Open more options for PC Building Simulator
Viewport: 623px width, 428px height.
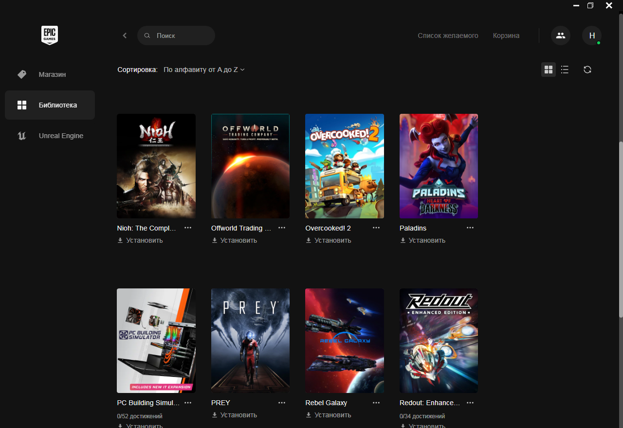[188, 403]
